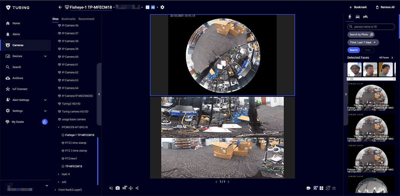Select the motorcycle search tab
Image resolution: width=400 pixels, height=196 pixels.
365,17
